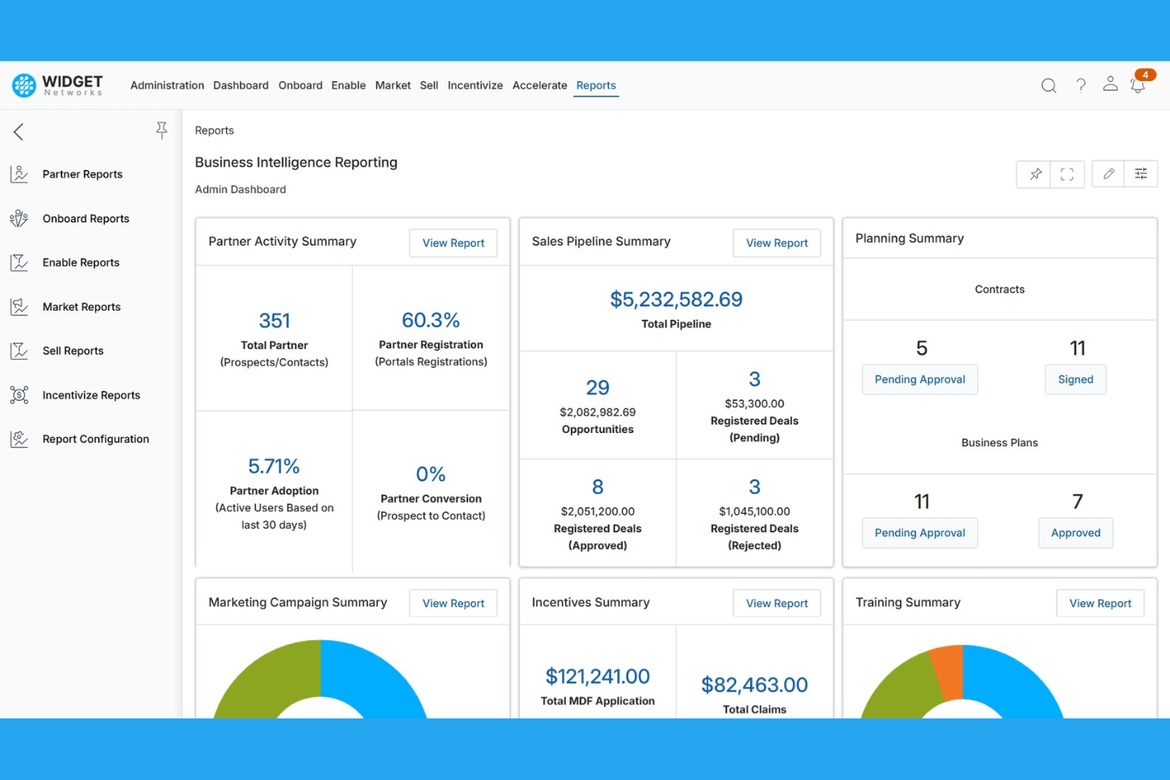Click the 5.71% Partner Adoption value
Viewport: 1170px width, 780px height.
[274, 466]
